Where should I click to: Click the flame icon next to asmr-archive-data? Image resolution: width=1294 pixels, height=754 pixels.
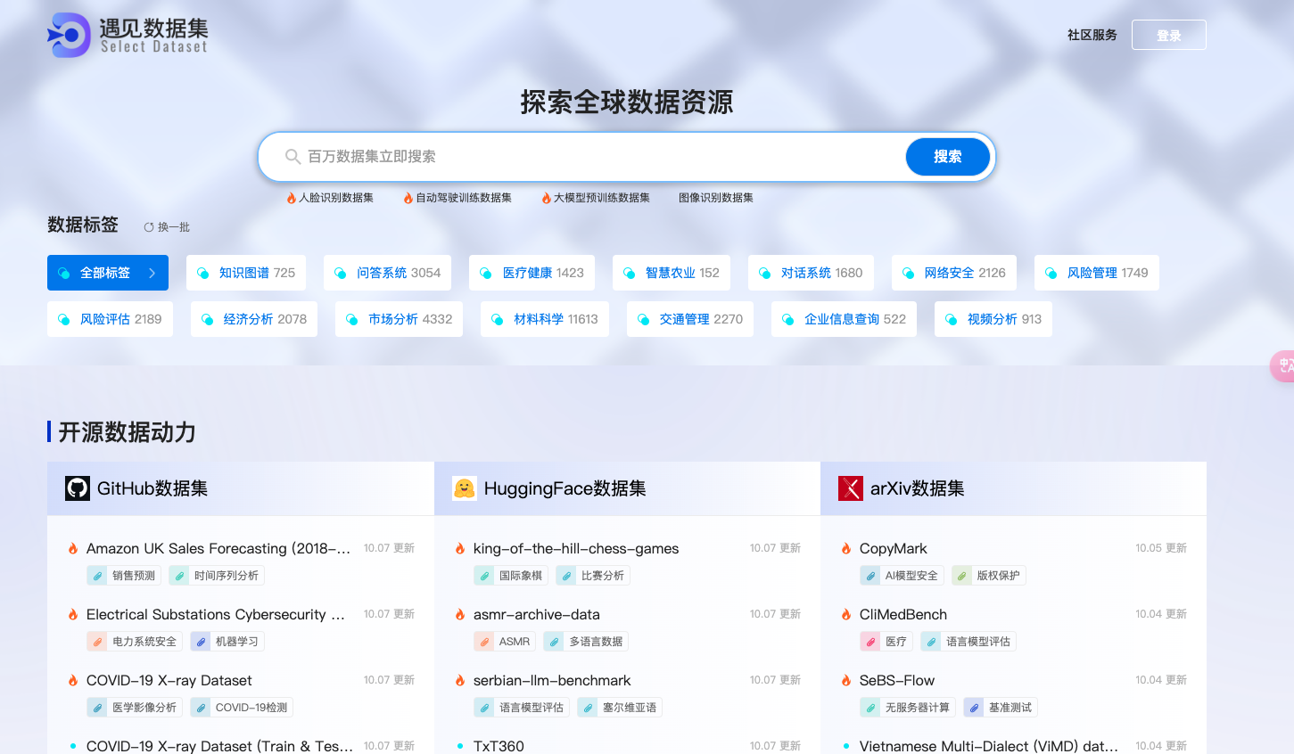pyautogui.click(x=460, y=615)
